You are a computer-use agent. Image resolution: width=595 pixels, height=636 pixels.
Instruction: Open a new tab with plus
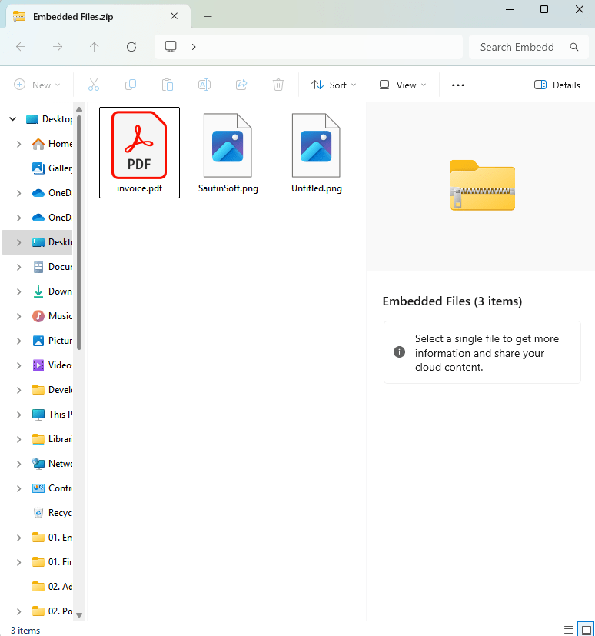click(x=208, y=17)
